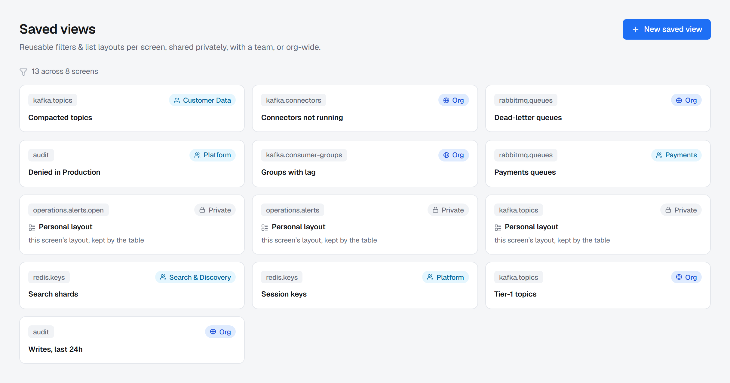The height and width of the screenshot is (383, 730).
Task: Click audit tag on Writes, last 24h card
Action: point(41,332)
